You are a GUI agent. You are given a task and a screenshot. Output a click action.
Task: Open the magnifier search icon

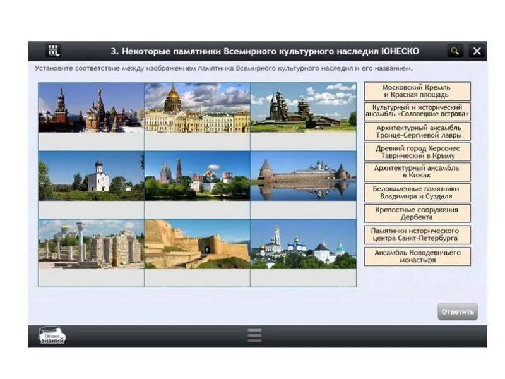[454, 51]
